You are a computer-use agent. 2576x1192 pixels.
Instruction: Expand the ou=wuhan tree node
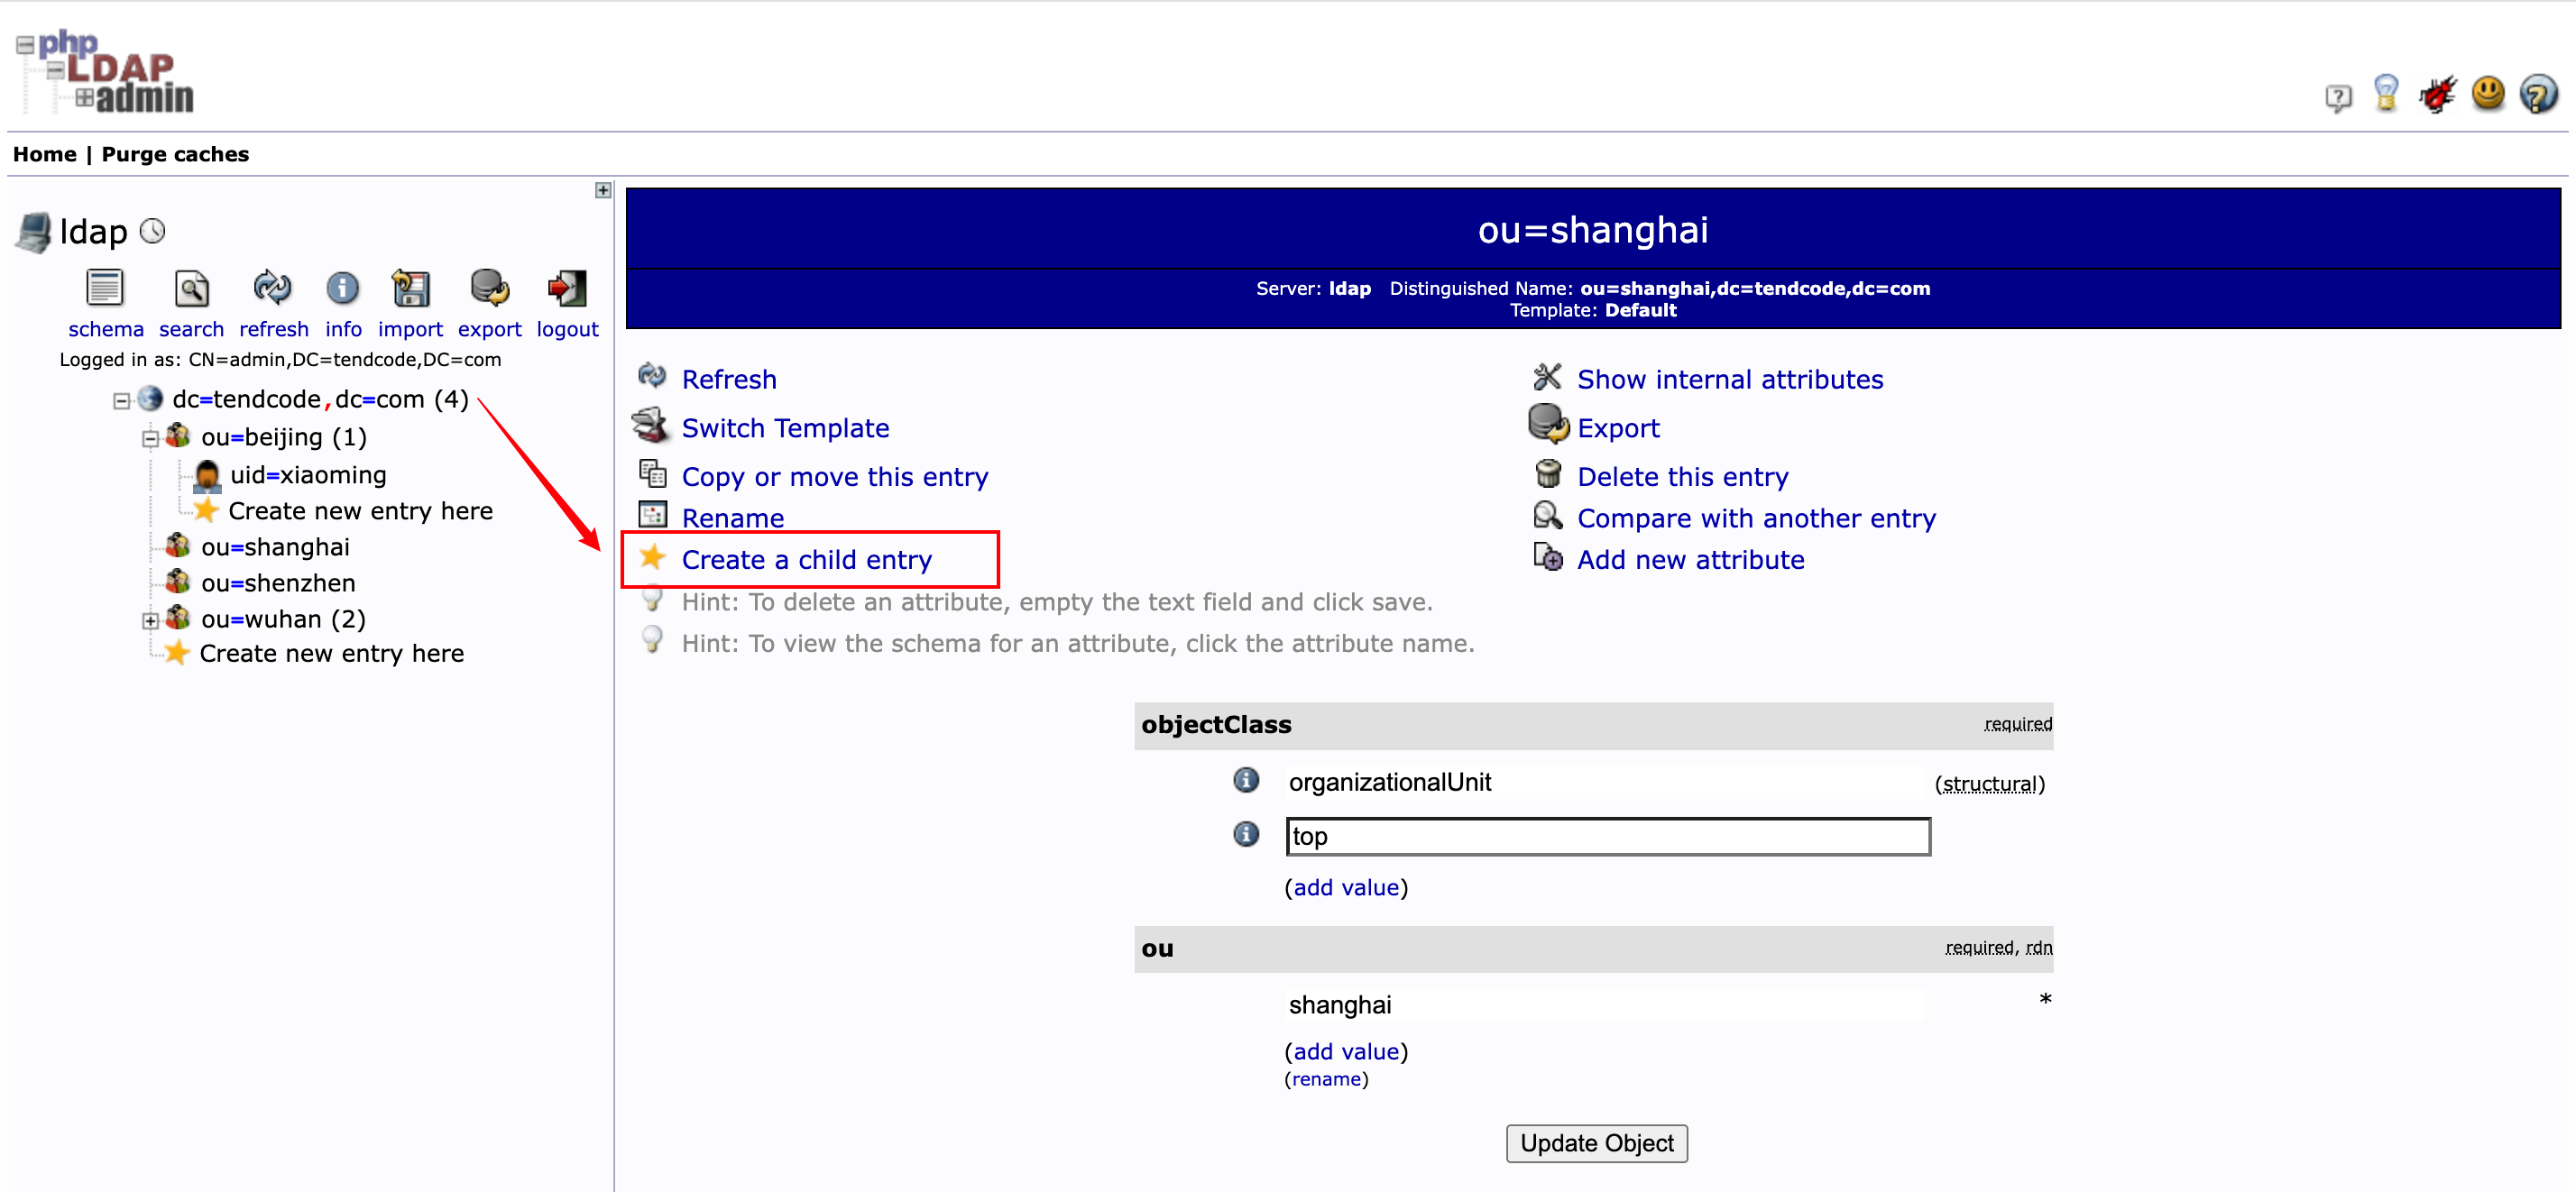(x=150, y=620)
